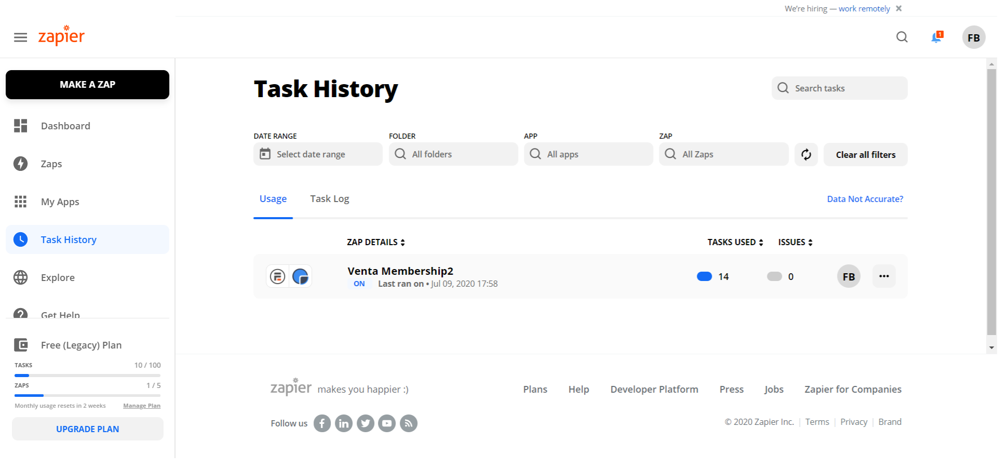Sort by ISSUES column
The width and height of the screenshot is (1003, 468).
pos(795,242)
